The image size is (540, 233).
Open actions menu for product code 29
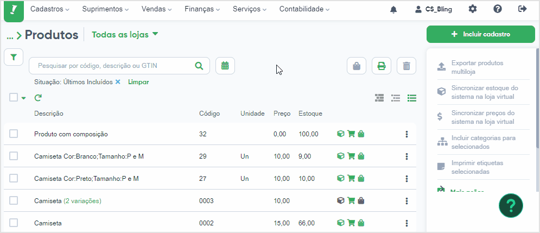[406, 156]
